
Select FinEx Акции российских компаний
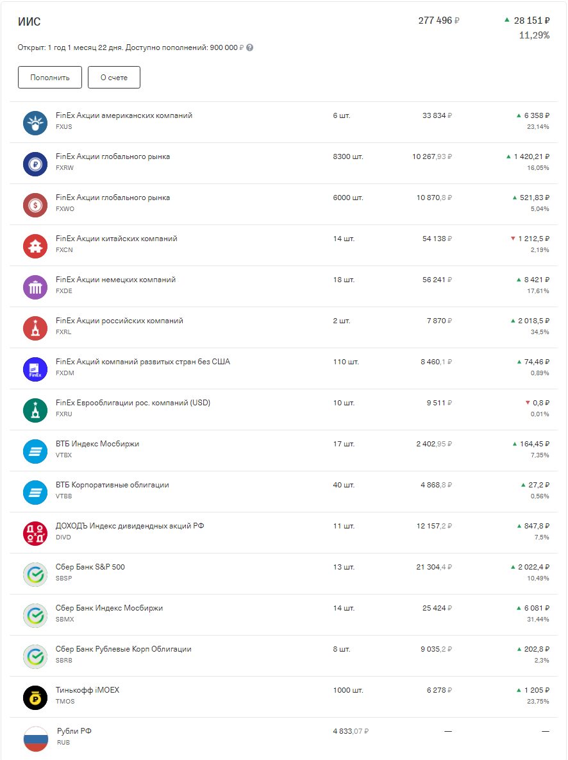click(x=283, y=328)
